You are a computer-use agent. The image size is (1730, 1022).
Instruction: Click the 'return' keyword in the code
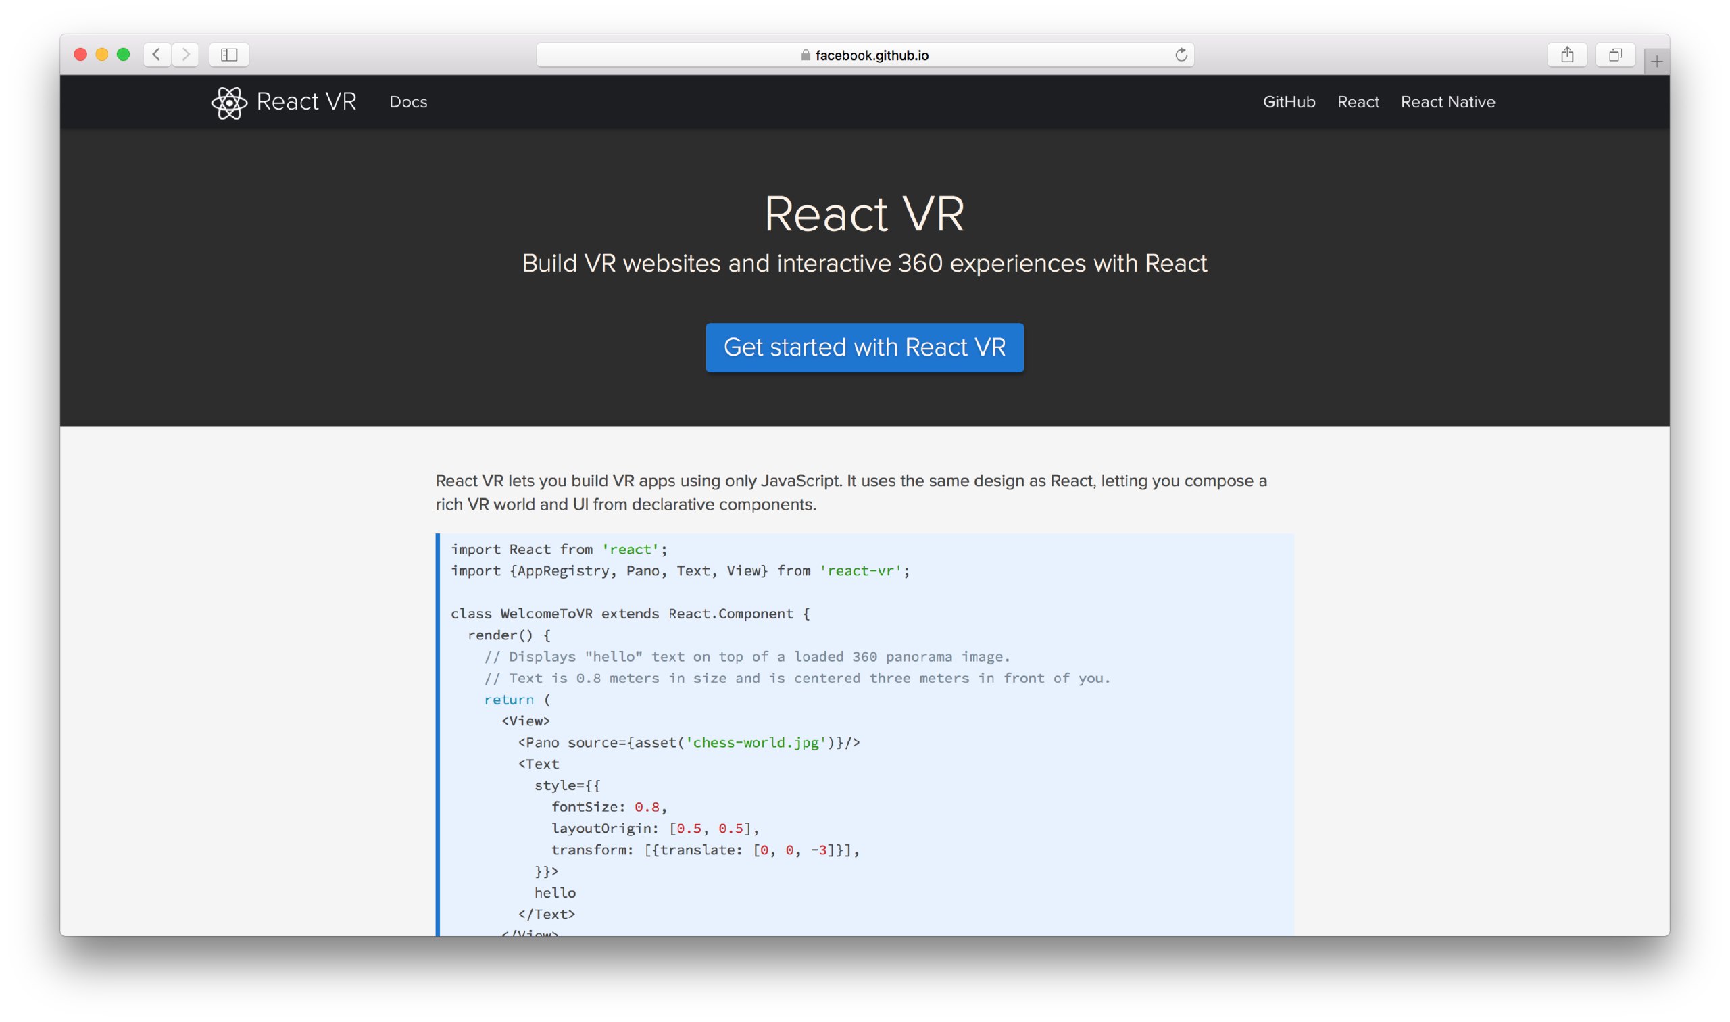click(509, 700)
